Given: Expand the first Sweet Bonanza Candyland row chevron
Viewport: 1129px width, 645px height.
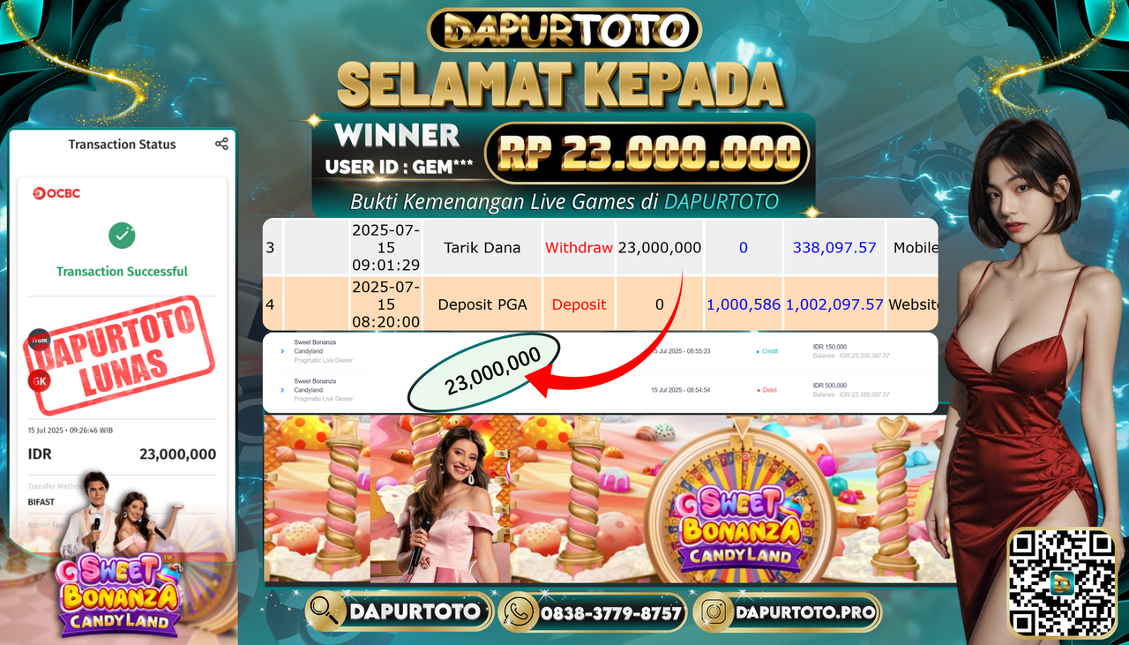Looking at the screenshot, I should pos(282,351).
